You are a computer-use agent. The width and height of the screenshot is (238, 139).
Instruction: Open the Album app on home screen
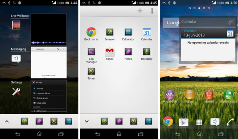[189, 95]
